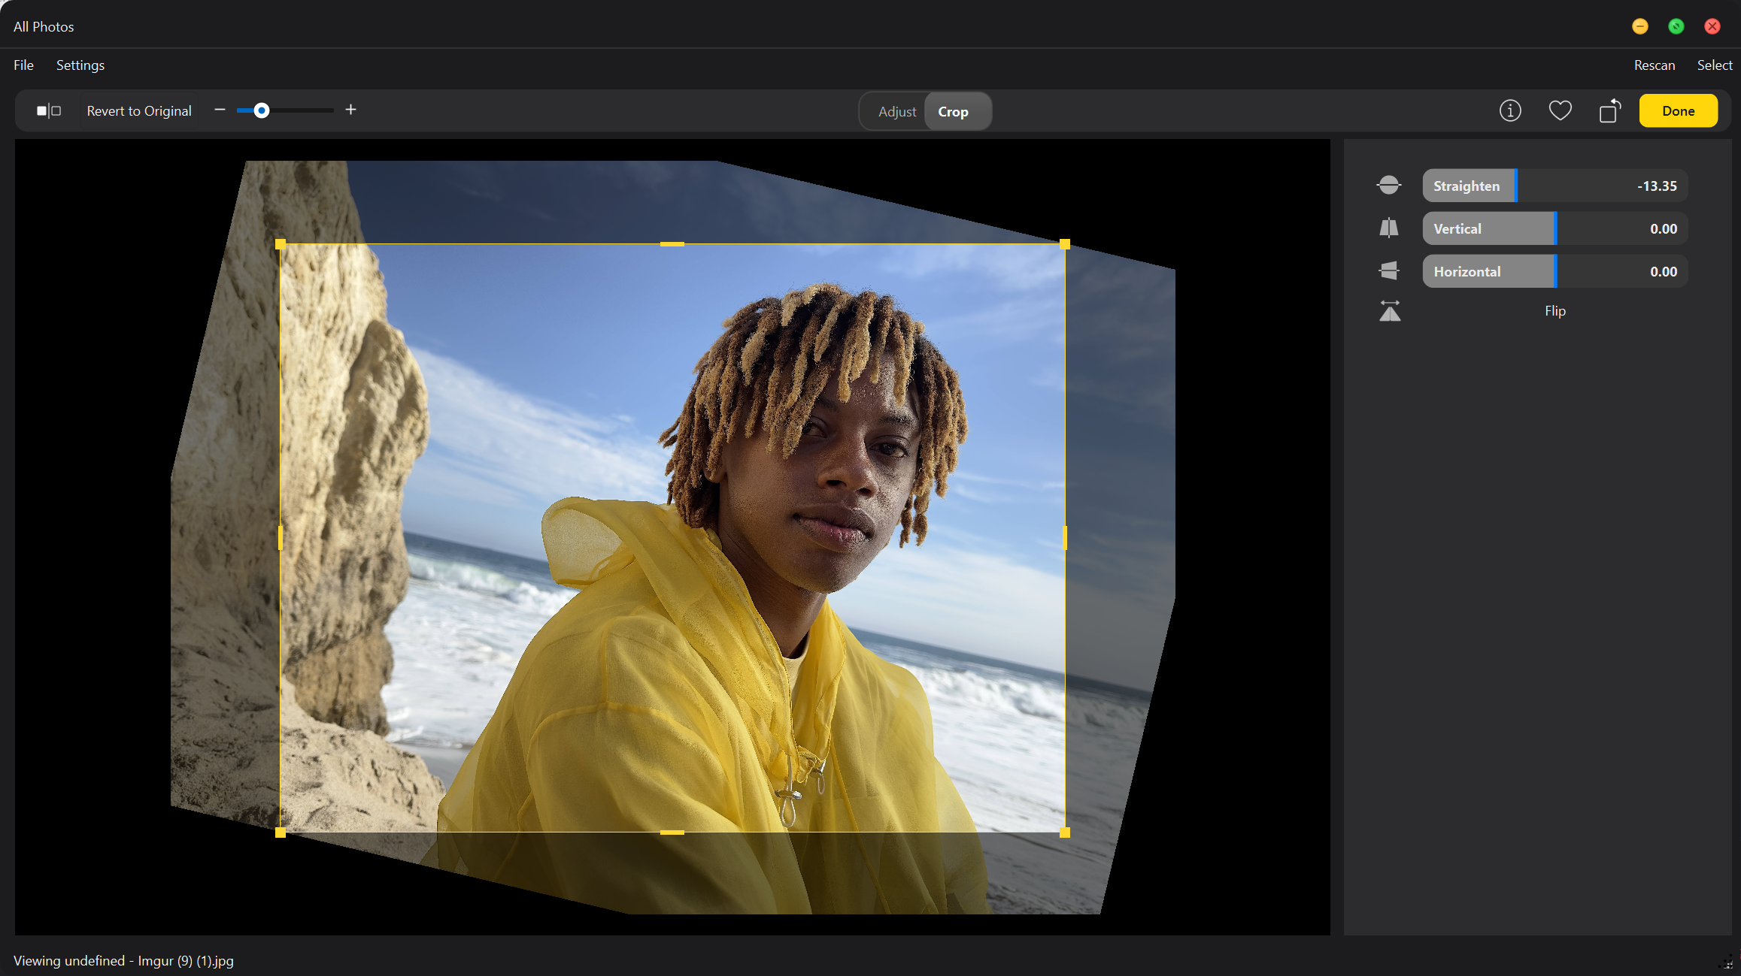This screenshot has width=1741, height=976.
Task: Switch to the Adjust tab
Action: pyautogui.click(x=897, y=110)
